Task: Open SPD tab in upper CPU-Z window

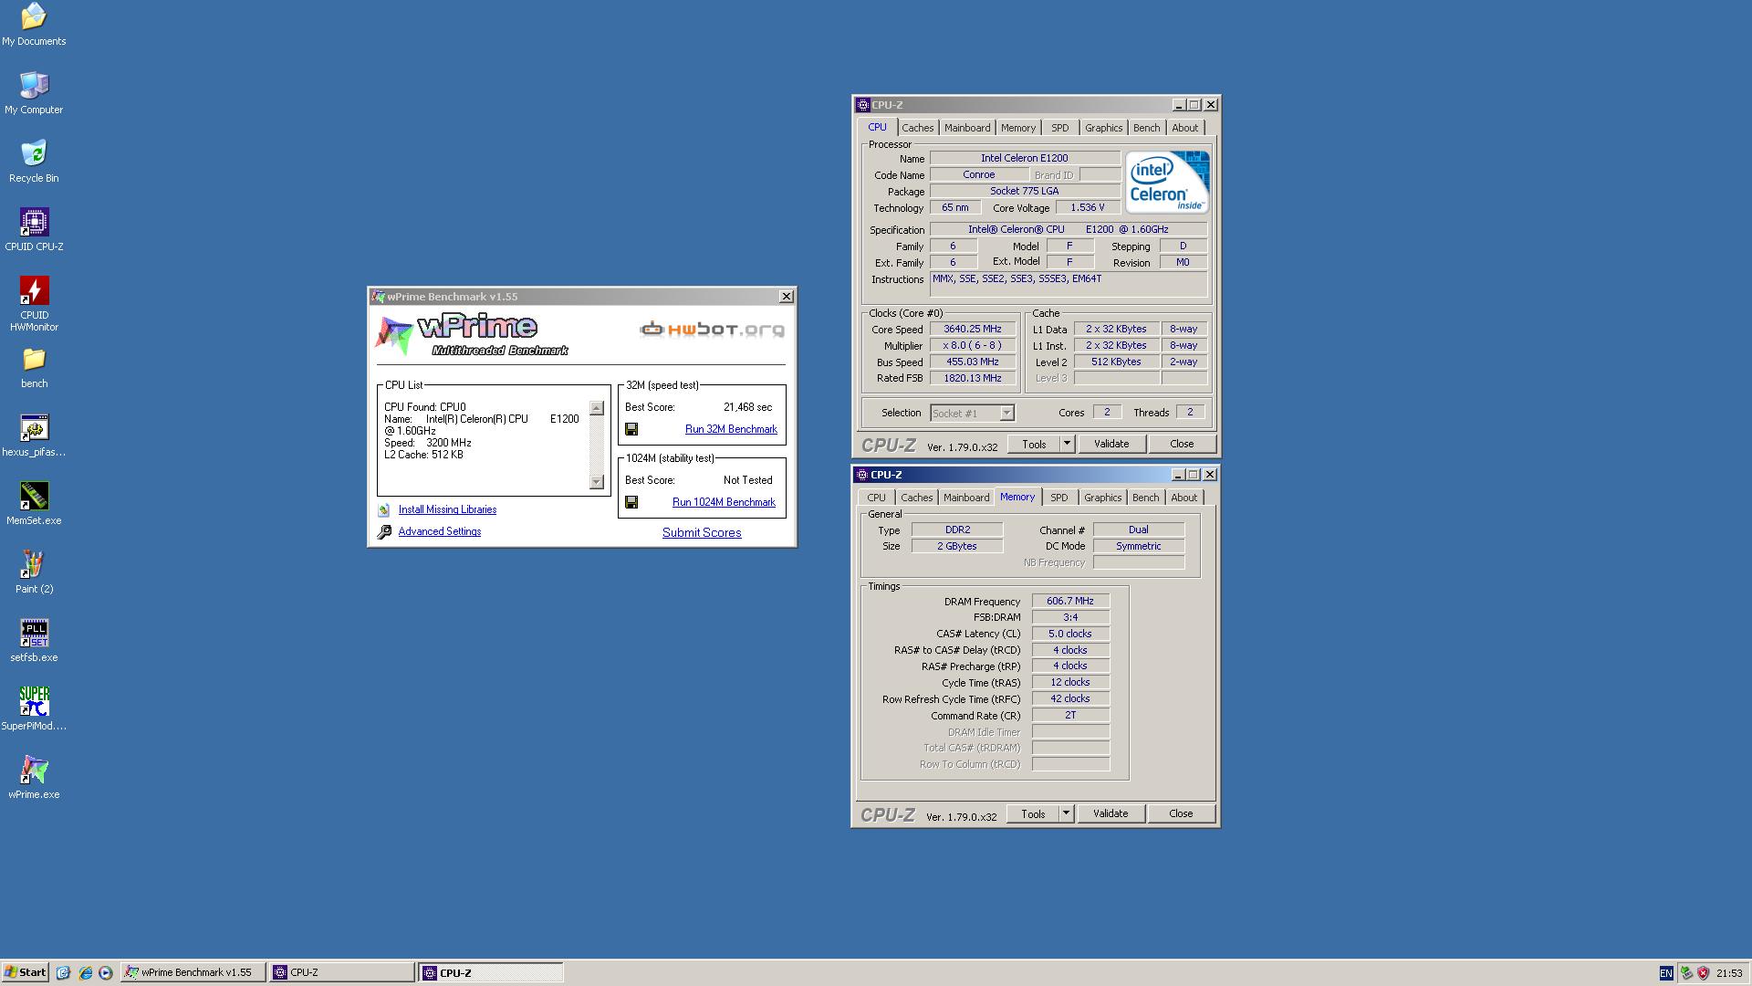Action: (1059, 128)
